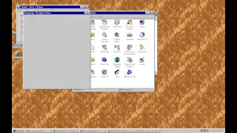237x133 pixels.
Task: Open the Regional Settings icon
Action: pyautogui.click(x=117, y=62)
